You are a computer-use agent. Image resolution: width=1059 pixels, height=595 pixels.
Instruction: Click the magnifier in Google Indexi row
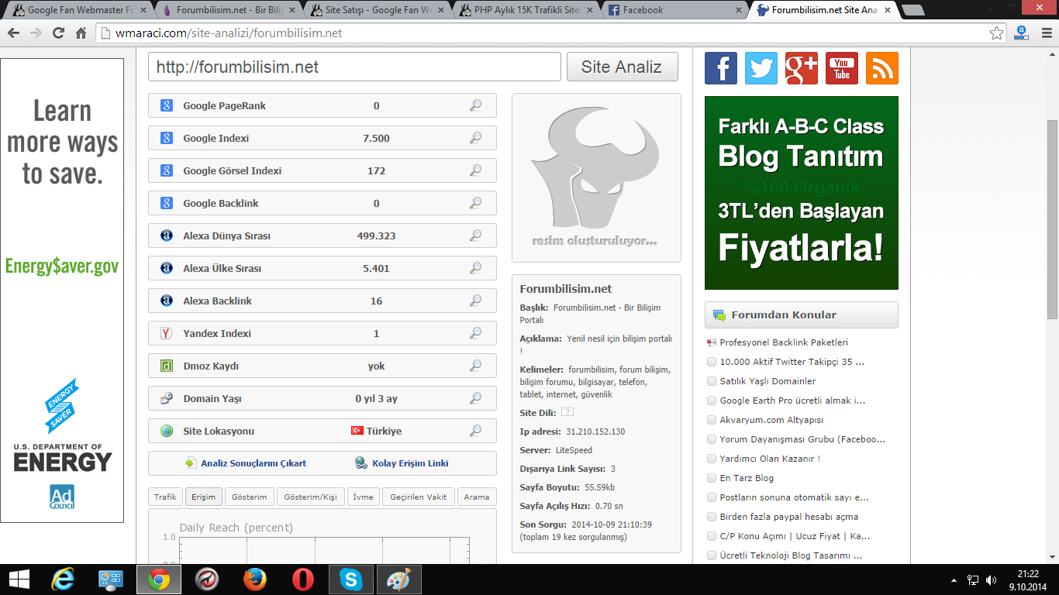pyautogui.click(x=476, y=138)
